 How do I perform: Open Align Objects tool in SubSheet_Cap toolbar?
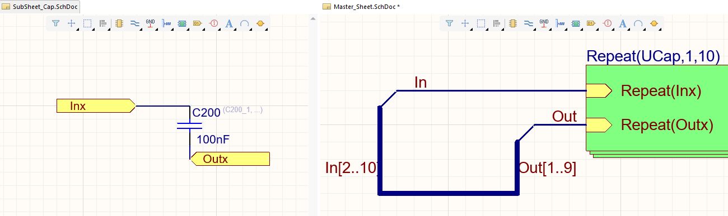coord(103,23)
